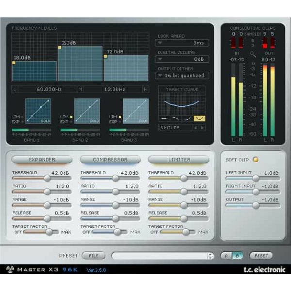291x291 pixels.
Task: Toggle EXP indicator for Band 1
Action: tap(22, 122)
